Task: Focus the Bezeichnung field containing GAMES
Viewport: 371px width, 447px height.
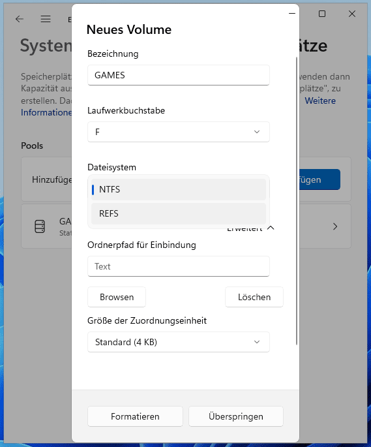Action: pos(179,75)
